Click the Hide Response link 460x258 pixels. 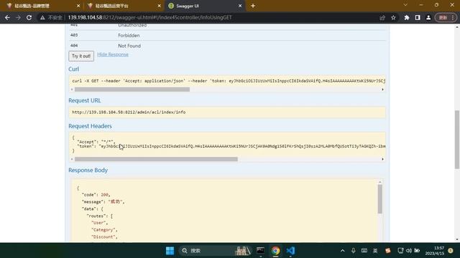click(x=113, y=54)
